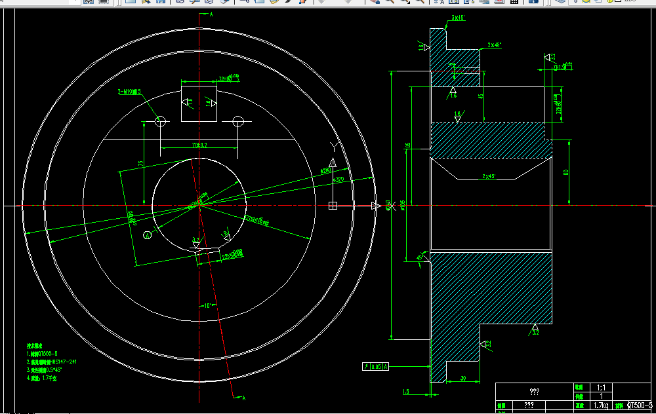Pick the right M10 hole circle

[x=238, y=122]
